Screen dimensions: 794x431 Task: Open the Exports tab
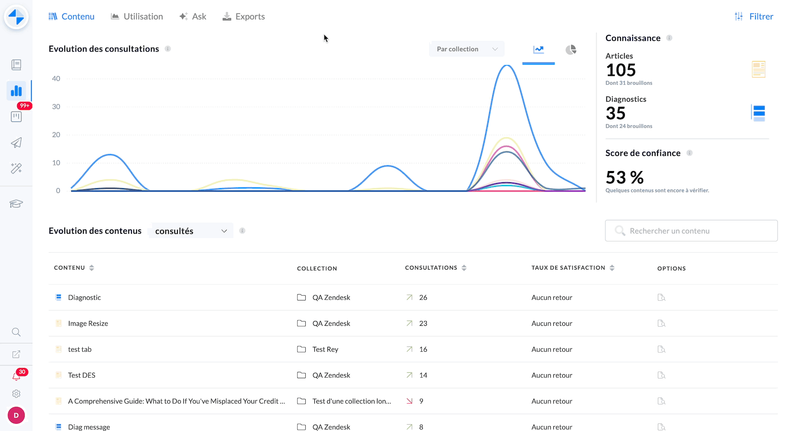[x=244, y=16]
